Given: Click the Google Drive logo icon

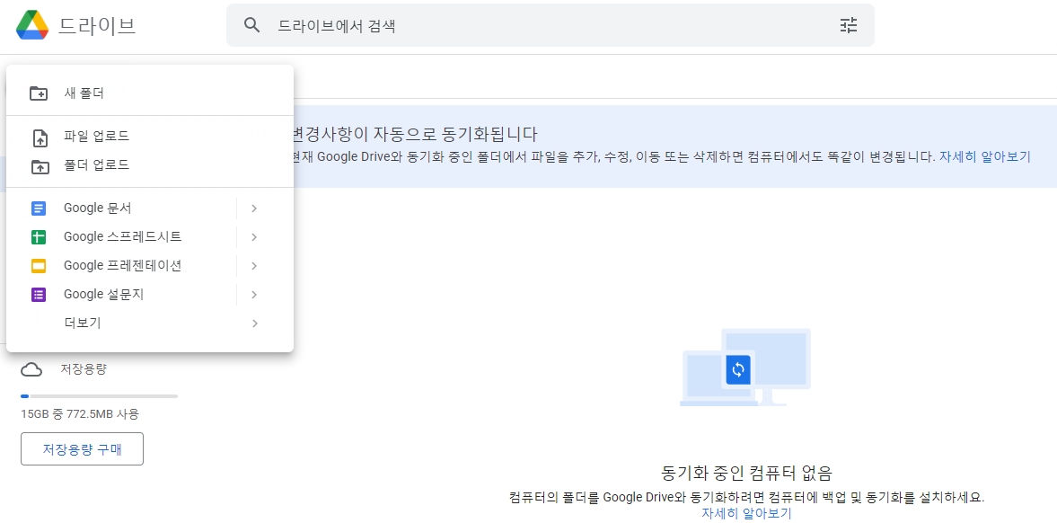Looking at the screenshot, I should pos(32,26).
